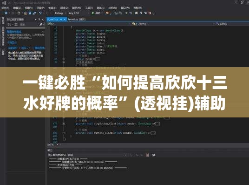The height and width of the screenshot is (185, 249).
Task: Open the 帮助(H) menu
Action: point(138,8)
